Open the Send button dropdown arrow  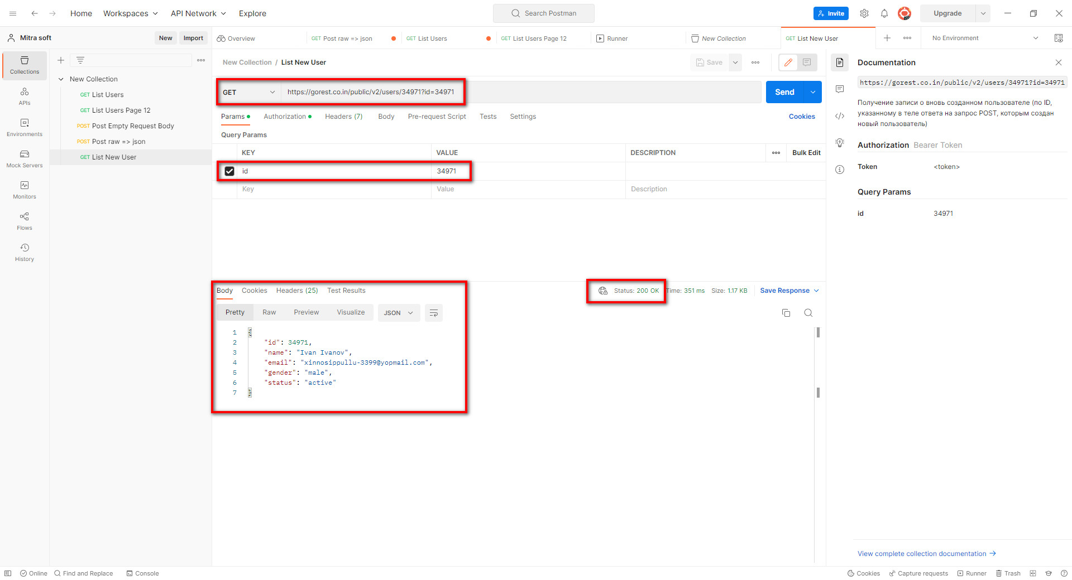[x=813, y=92]
